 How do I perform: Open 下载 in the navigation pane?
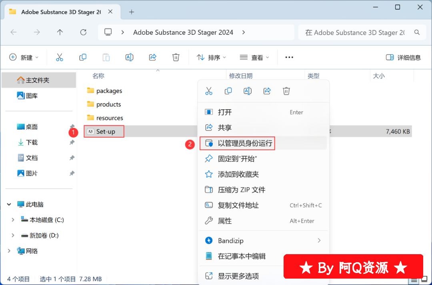(27, 142)
